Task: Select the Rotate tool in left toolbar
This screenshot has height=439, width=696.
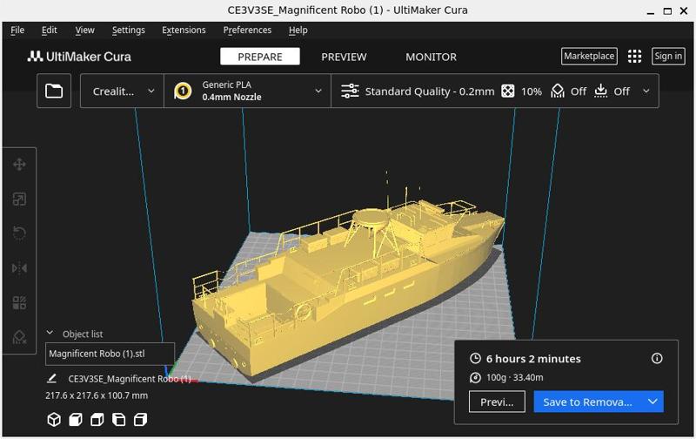Action: pyautogui.click(x=19, y=233)
